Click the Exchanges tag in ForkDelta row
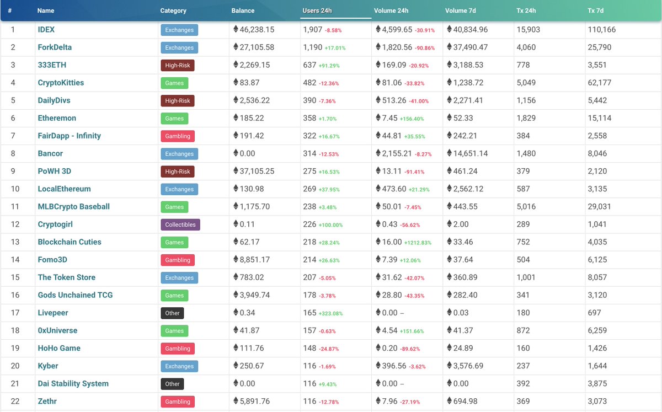 coord(179,48)
